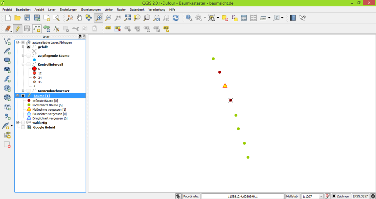The image size is (376, 199).
Task: Click the Koordinate input field
Action: coord(243,196)
